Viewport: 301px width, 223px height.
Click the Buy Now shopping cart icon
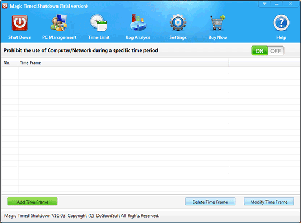217,22
